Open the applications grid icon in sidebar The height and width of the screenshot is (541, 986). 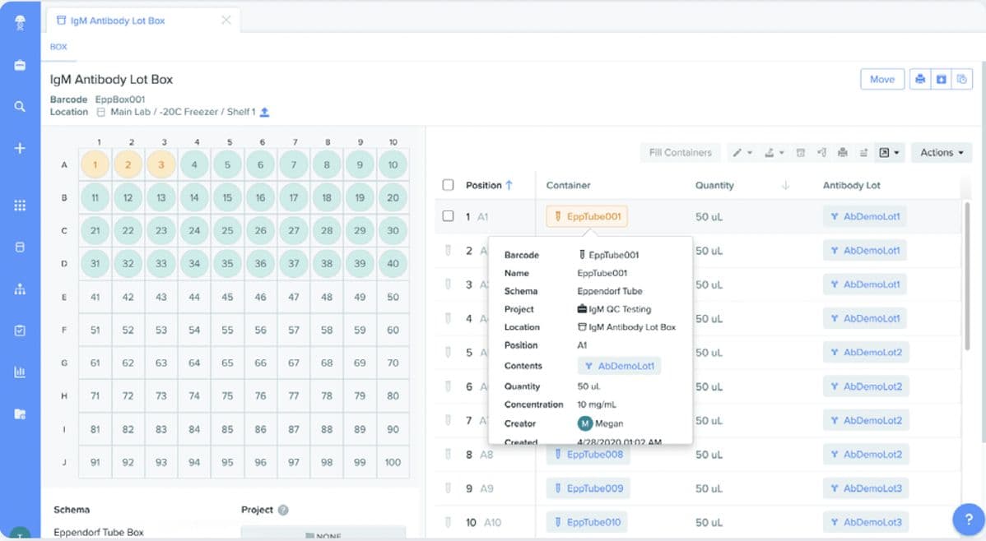pos(20,206)
